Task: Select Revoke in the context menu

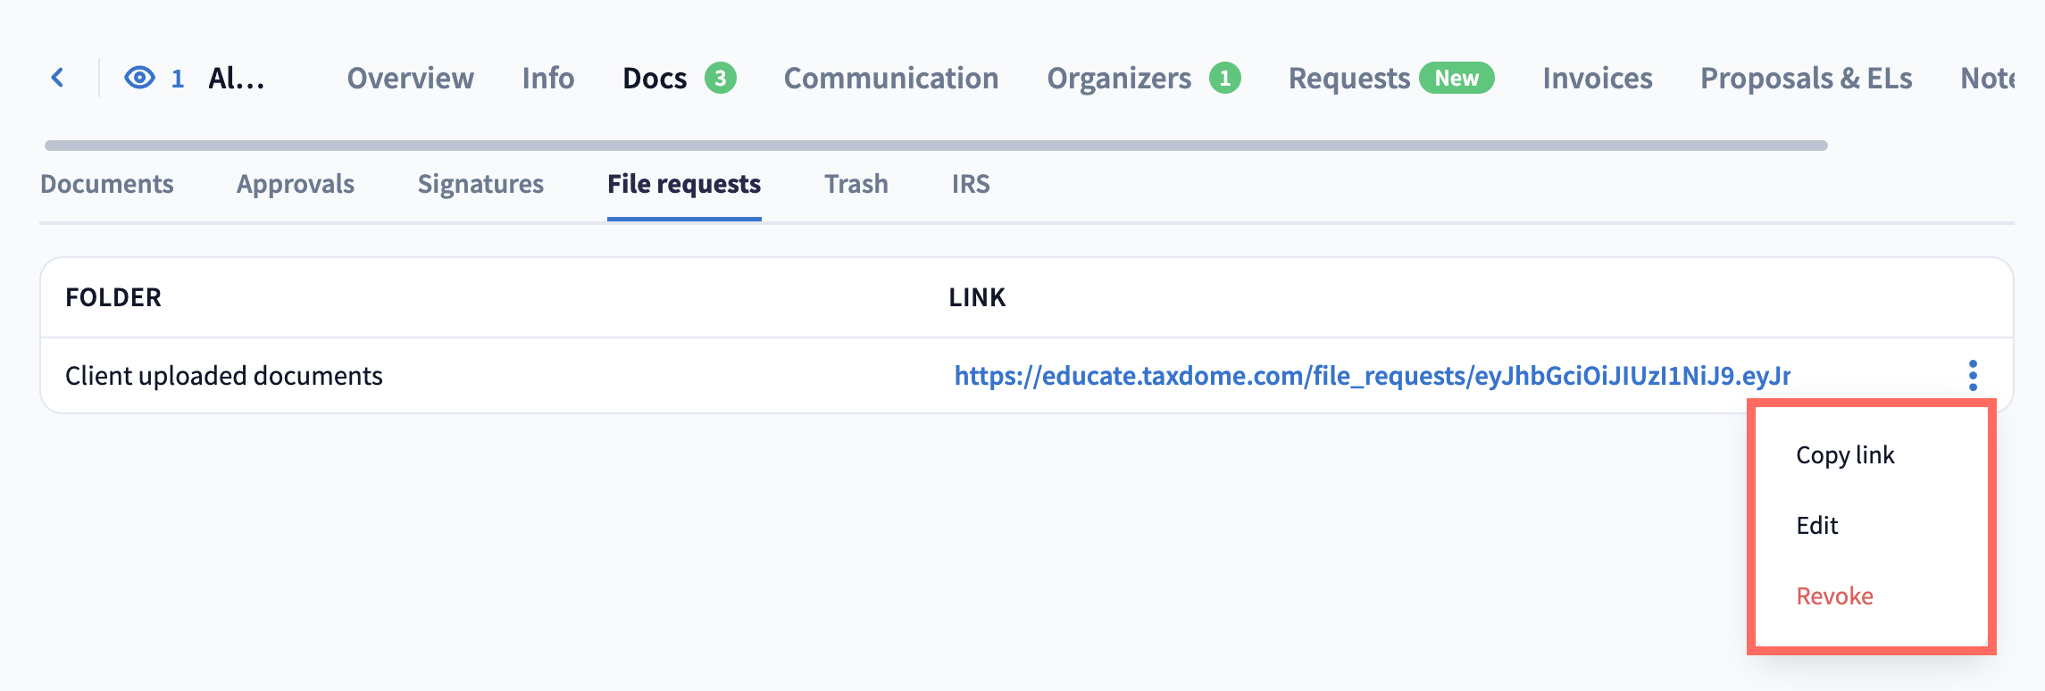Action: click(x=1834, y=595)
